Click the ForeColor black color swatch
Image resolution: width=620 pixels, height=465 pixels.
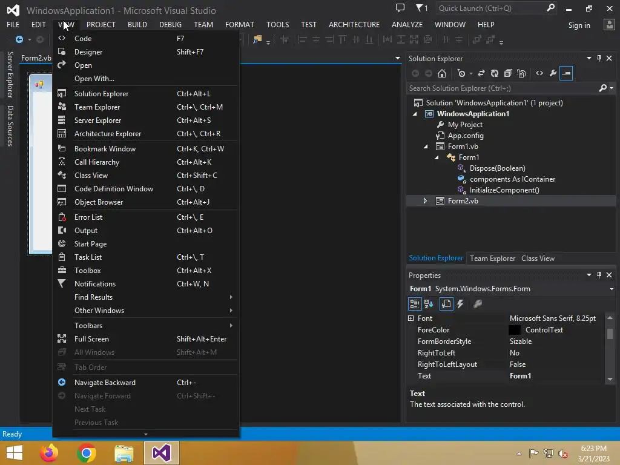tap(515, 330)
